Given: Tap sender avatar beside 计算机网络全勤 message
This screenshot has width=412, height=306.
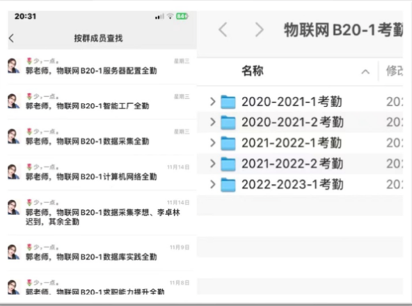Looking at the screenshot, I should 13,172.
